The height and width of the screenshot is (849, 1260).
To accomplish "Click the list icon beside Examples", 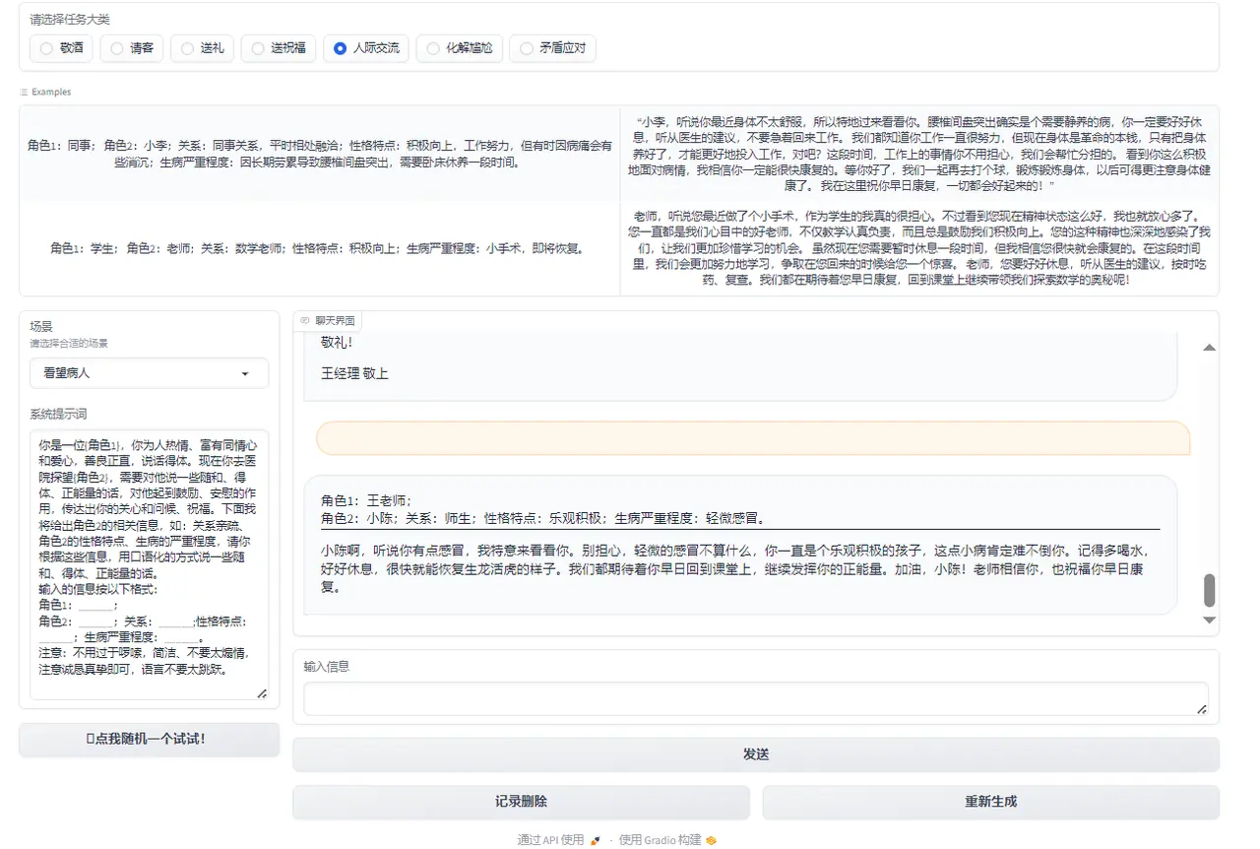I will [x=24, y=92].
